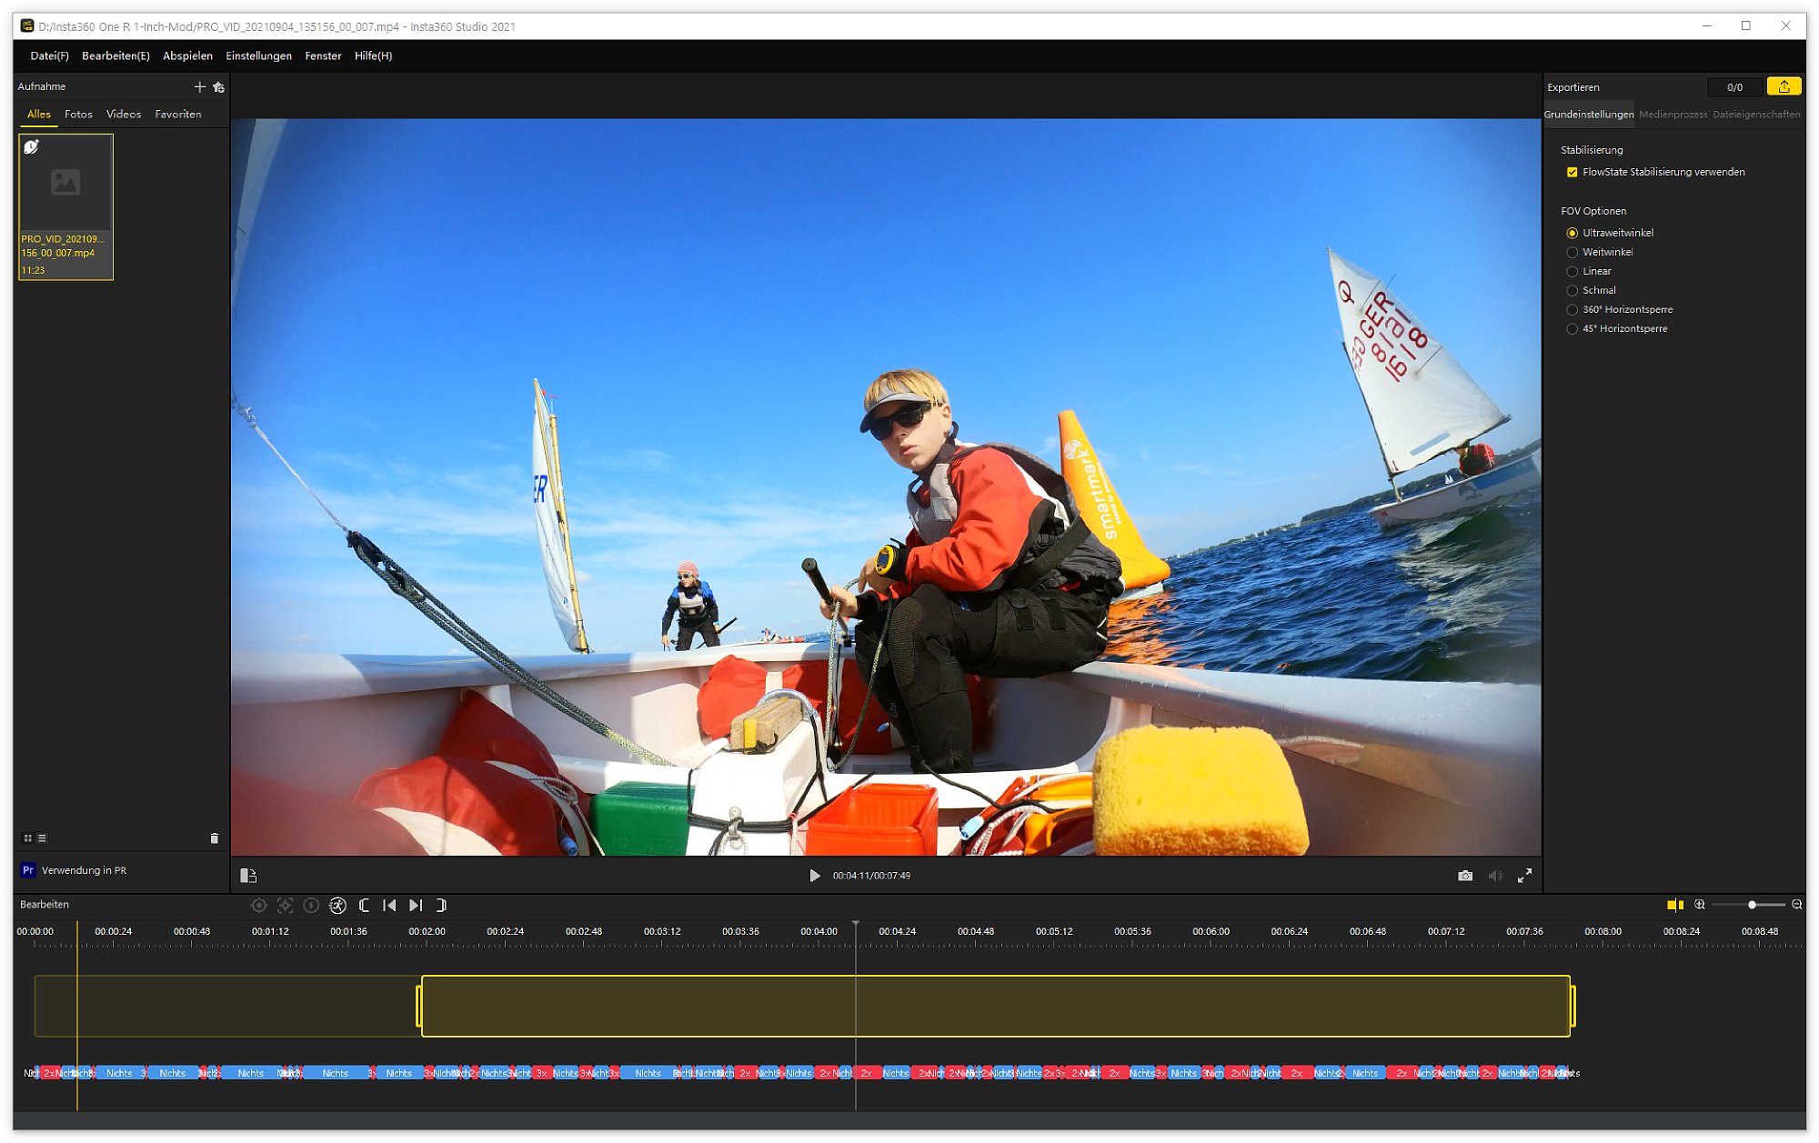Choose 360° Horizontsperre radio button
The image size is (1819, 1143).
coord(1572,309)
